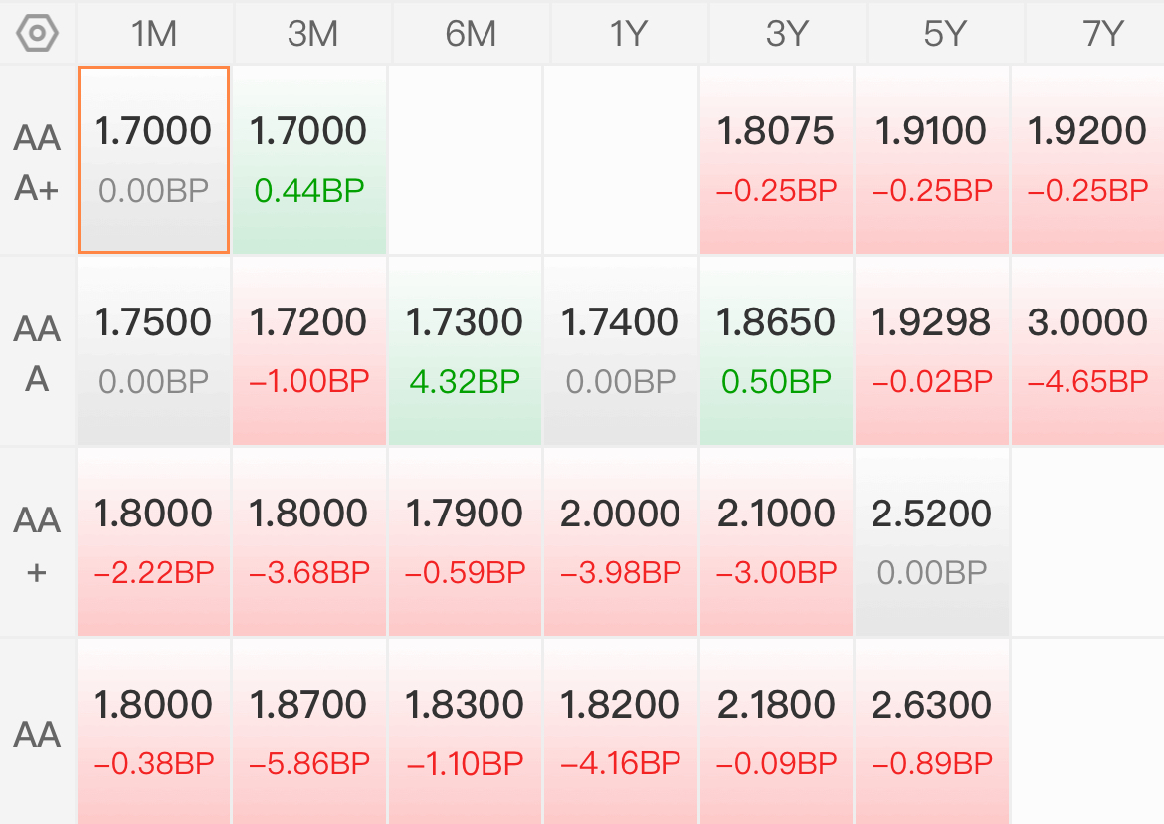Open the AA 5Y cell 2.6300

[x=932, y=732]
